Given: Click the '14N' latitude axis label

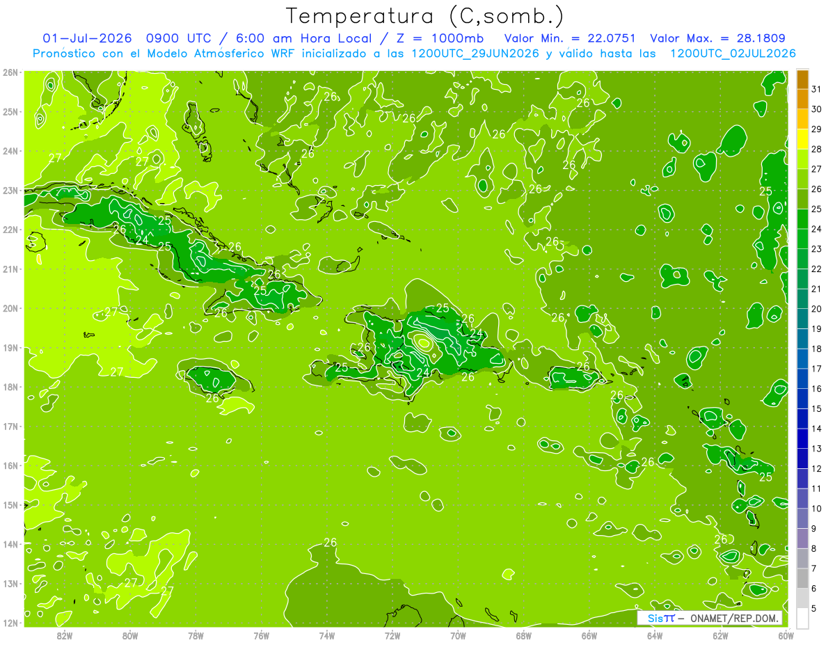Looking at the screenshot, I should click(x=10, y=544).
